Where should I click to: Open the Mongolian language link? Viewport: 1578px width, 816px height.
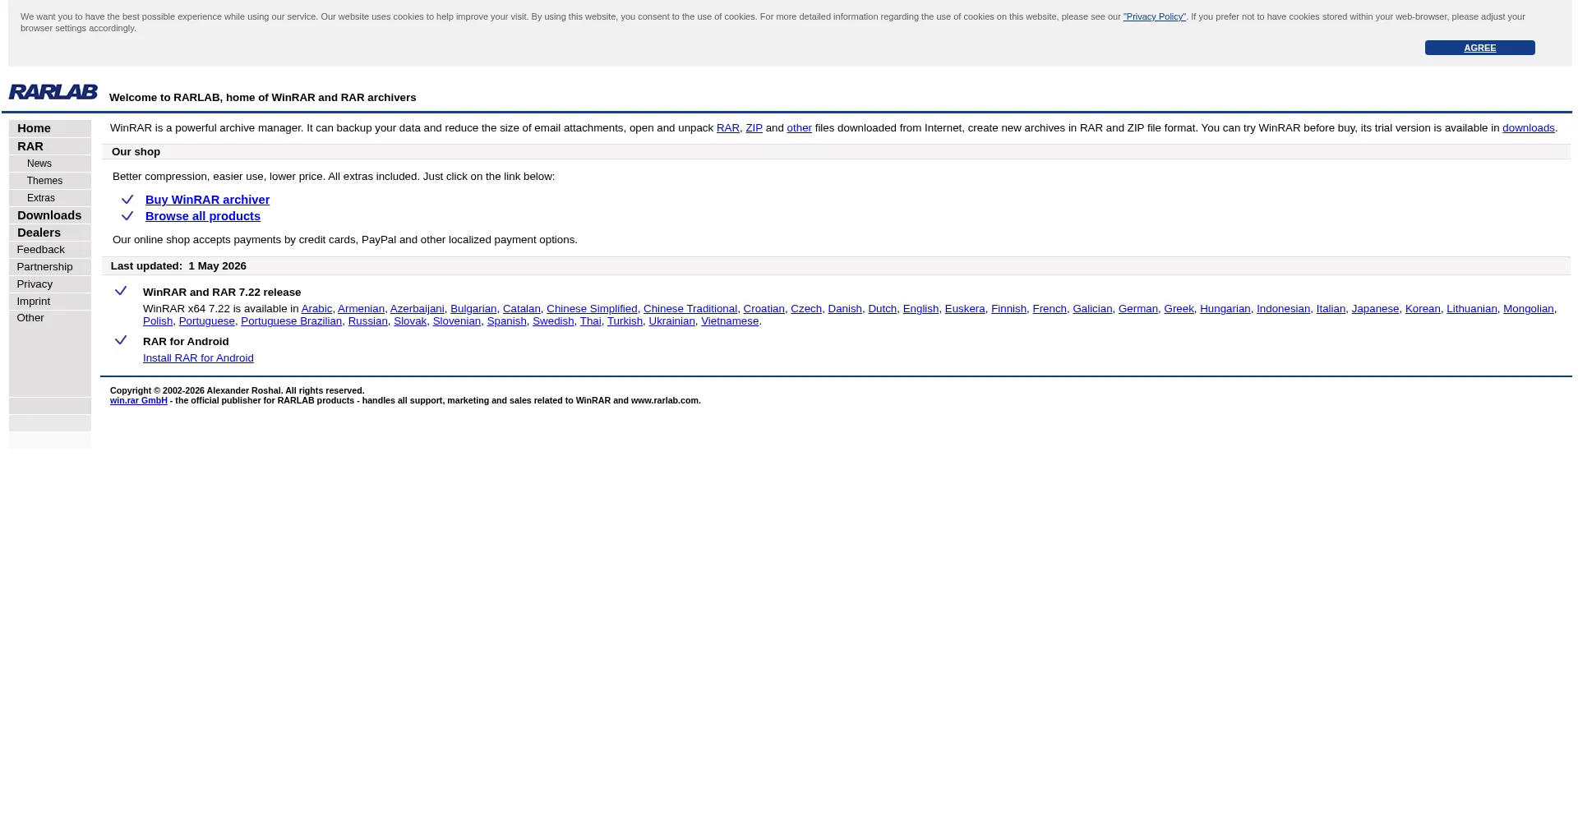pyautogui.click(x=1529, y=309)
